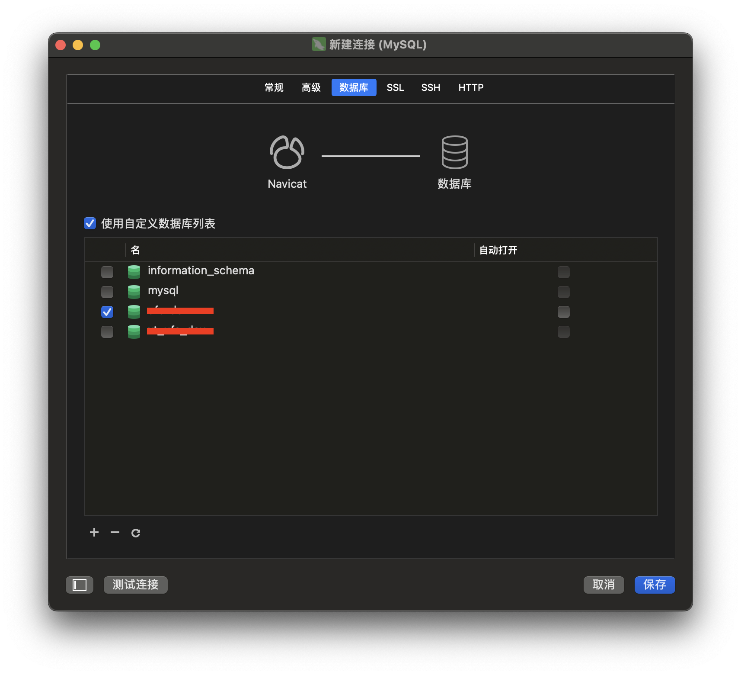Viewport: 741px width, 675px height.
Task: Refresh the database list
Action: (136, 533)
